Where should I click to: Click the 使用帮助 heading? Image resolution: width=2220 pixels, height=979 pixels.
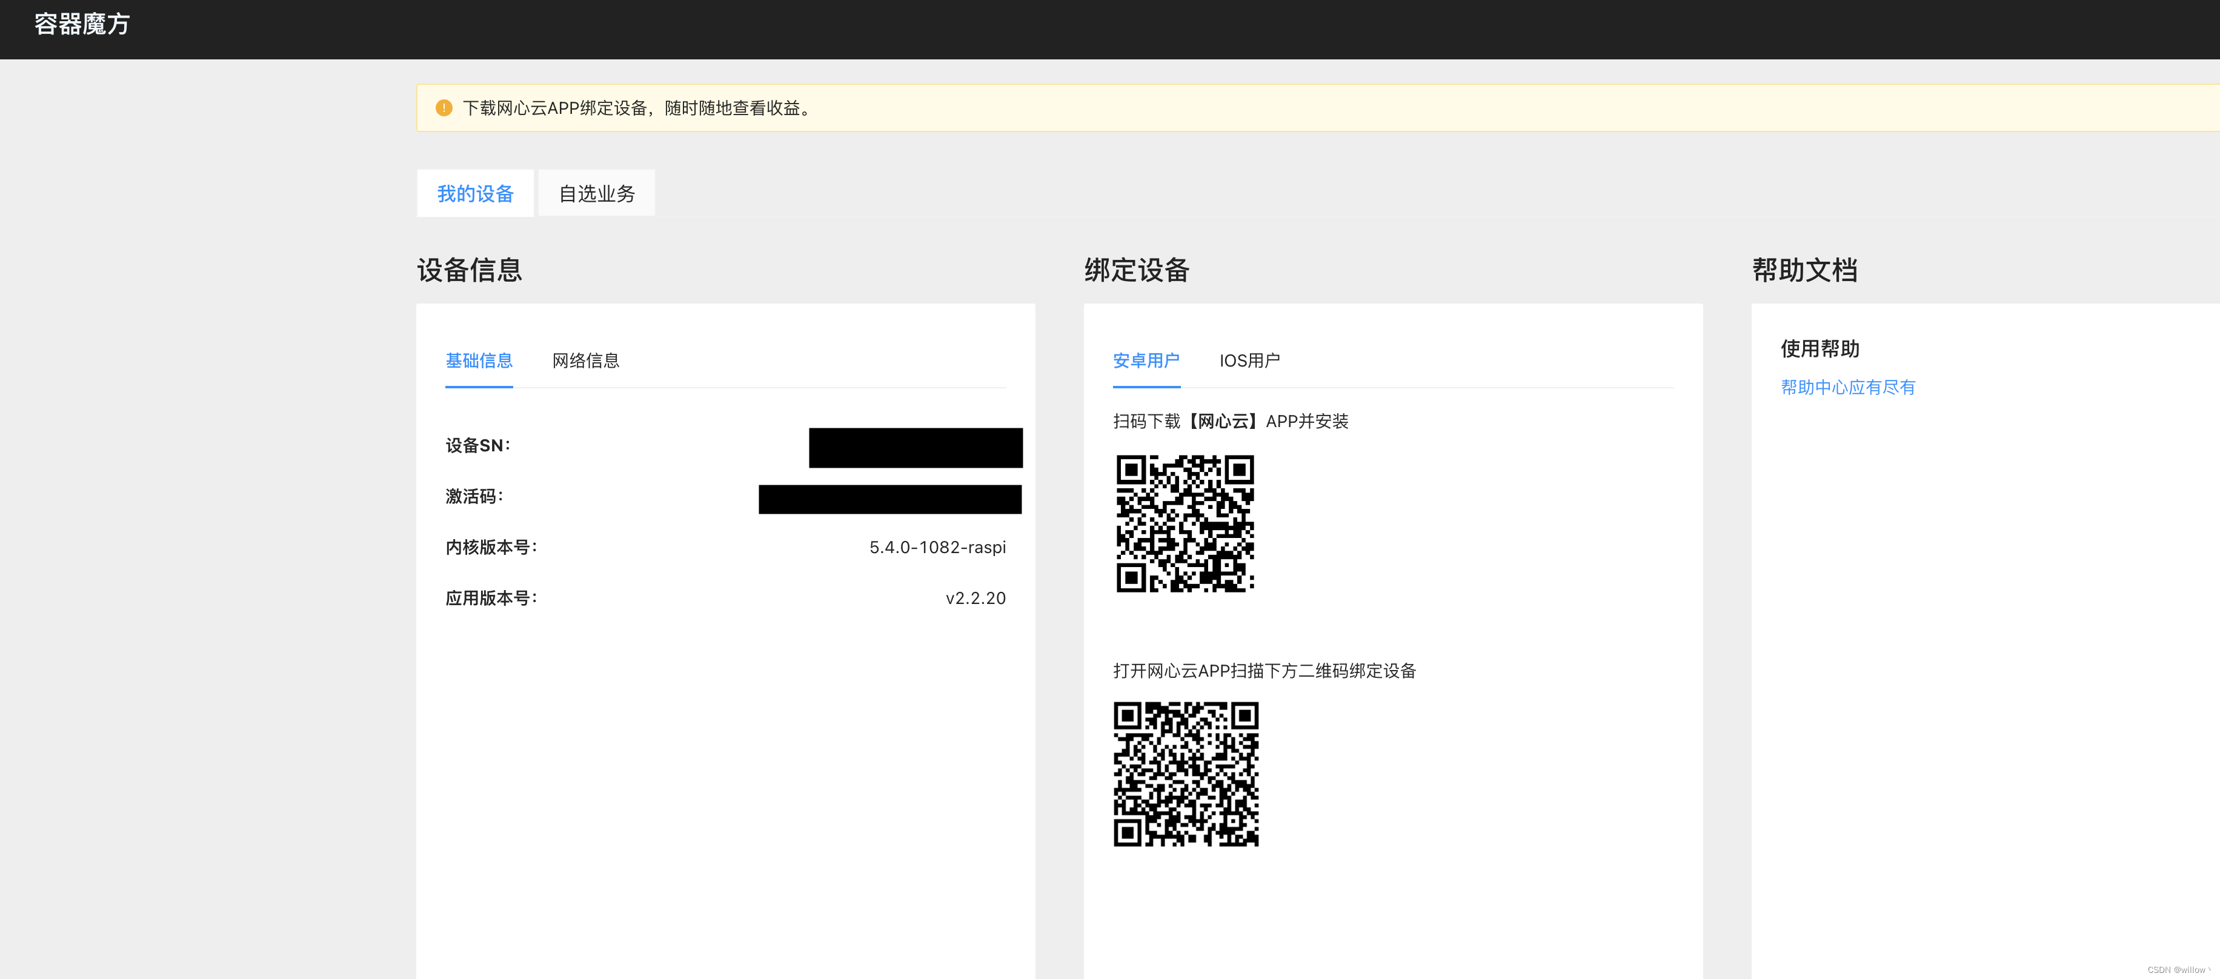point(1820,348)
